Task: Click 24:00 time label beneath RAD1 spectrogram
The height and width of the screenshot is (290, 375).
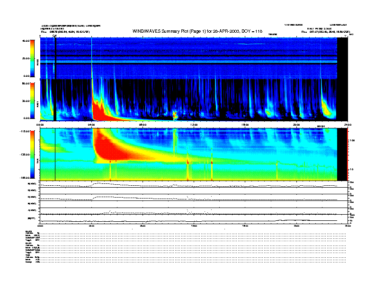Action: coord(348,125)
